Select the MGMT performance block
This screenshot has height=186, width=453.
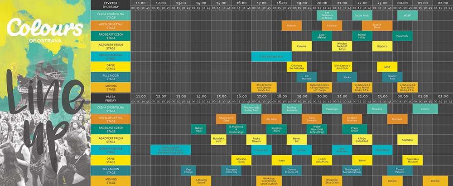click(404, 15)
